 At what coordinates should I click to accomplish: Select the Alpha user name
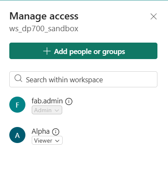[x=41, y=132]
